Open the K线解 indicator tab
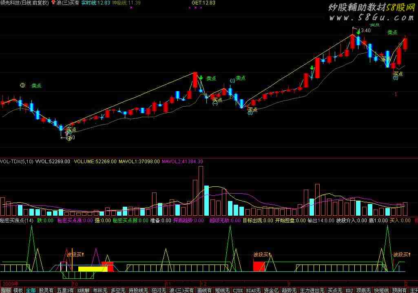418x293 pixels. click(x=82, y=290)
